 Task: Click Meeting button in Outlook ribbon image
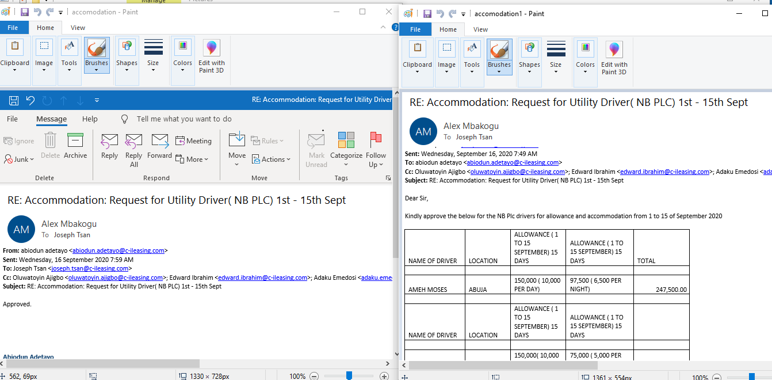[193, 141]
